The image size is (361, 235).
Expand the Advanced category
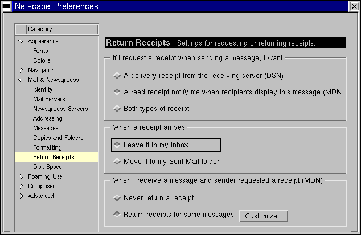[21, 196]
